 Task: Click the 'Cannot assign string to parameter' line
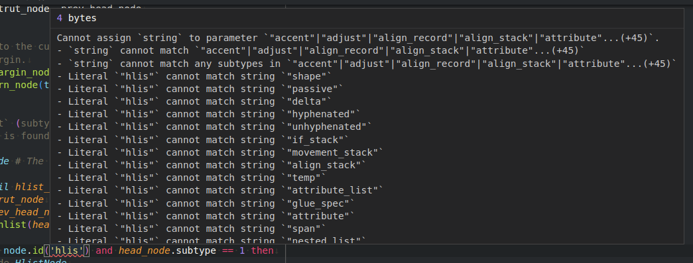pyautogui.click(x=358, y=38)
